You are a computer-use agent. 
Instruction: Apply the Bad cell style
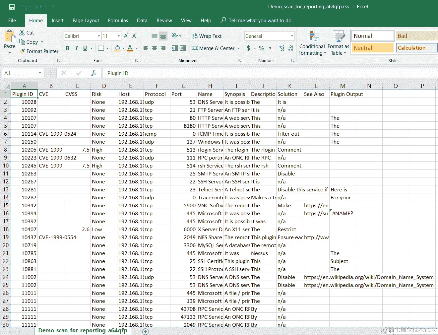click(x=417, y=36)
